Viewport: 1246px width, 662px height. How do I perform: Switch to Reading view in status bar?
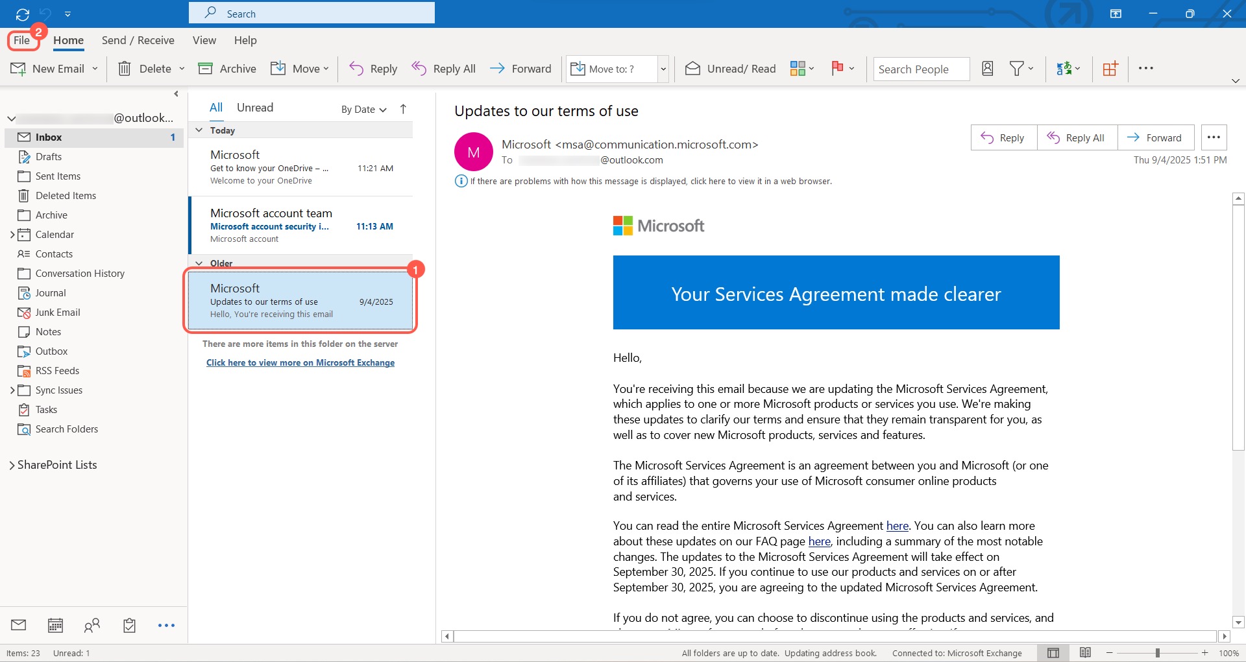click(x=1085, y=652)
